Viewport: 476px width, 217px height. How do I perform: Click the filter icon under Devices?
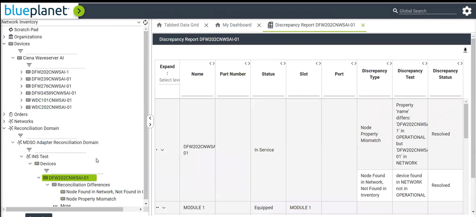click(20, 51)
